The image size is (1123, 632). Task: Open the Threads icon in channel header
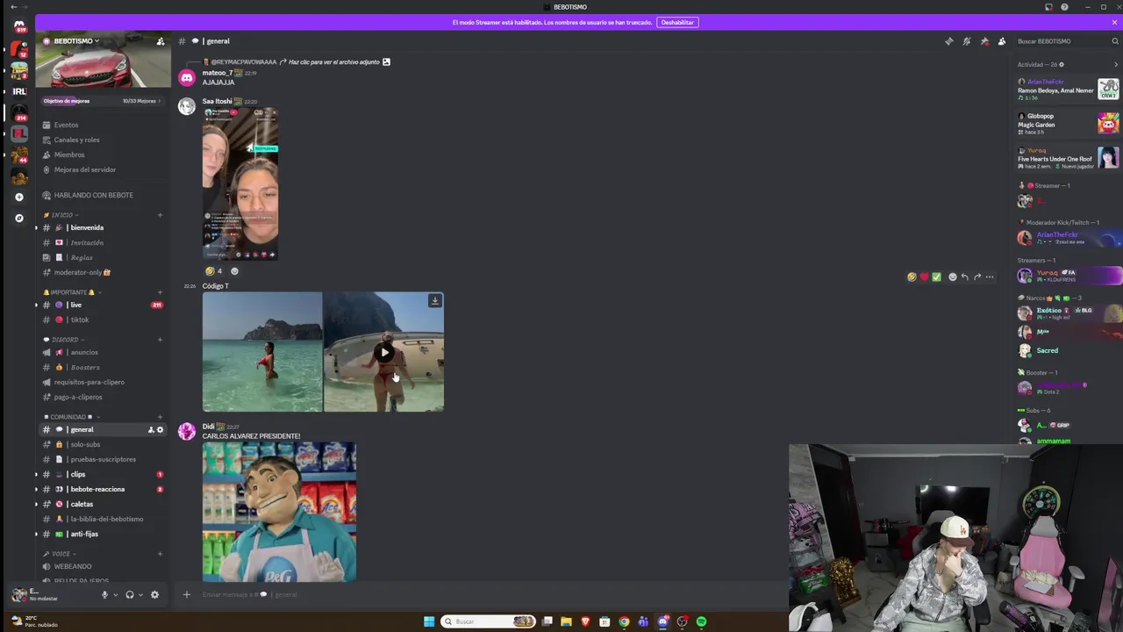[948, 41]
